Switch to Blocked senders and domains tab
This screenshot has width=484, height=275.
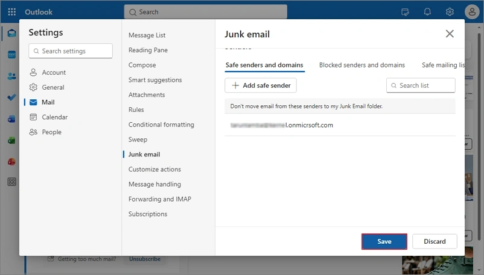361,65
